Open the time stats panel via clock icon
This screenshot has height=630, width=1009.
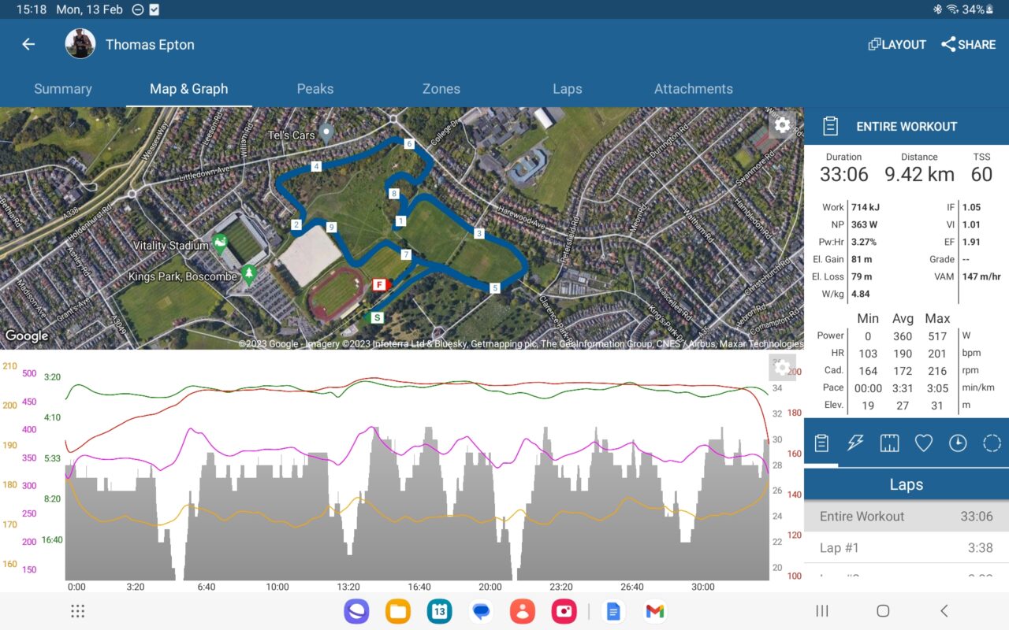pos(957,443)
